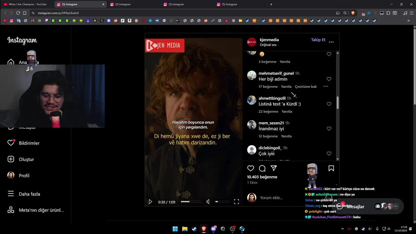Click the site settings icon in the address bar
The width and height of the screenshot is (416, 234).
(x=33, y=13)
